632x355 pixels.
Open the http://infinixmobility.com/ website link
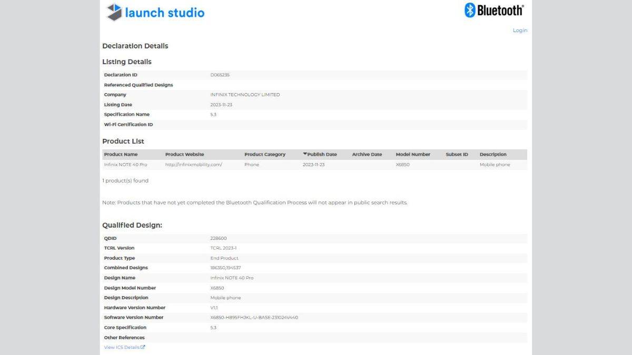(x=194, y=165)
